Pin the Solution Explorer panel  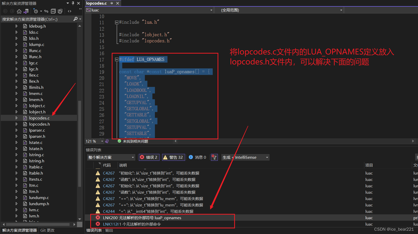[x=73, y=3]
